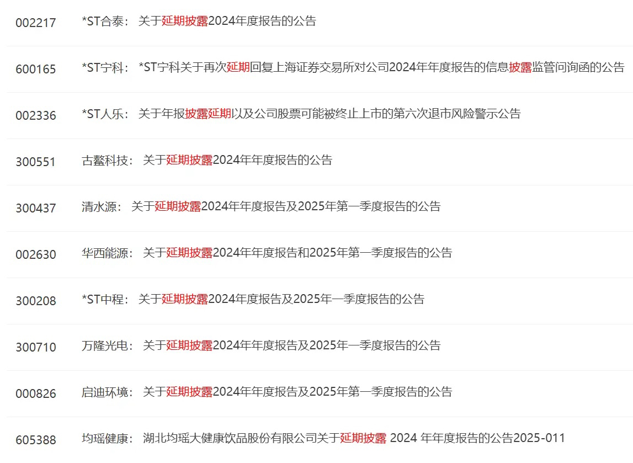Select *ST人乐 company name
This screenshot has height=463, width=633.
point(105,114)
